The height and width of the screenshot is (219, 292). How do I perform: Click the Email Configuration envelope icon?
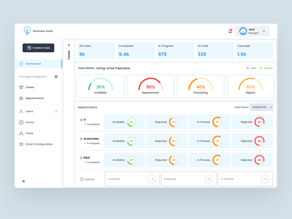tap(21, 144)
